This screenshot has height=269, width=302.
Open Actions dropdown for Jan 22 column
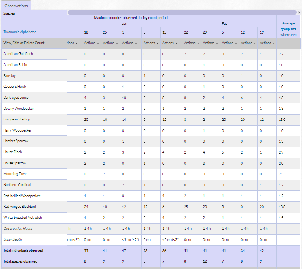point(191,43)
